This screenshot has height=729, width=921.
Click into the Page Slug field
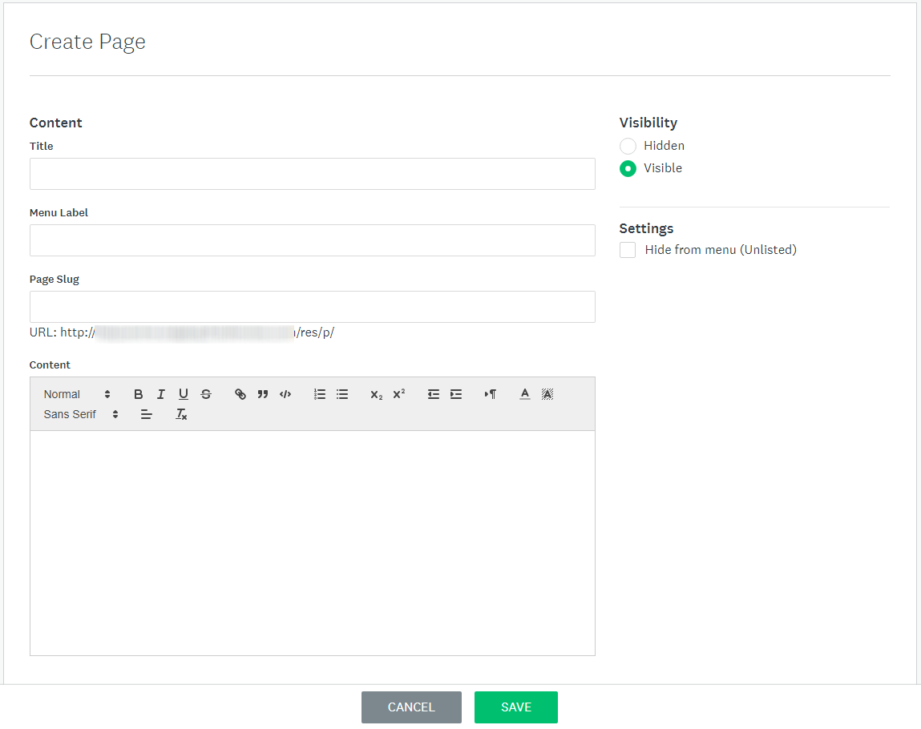[x=313, y=307]
